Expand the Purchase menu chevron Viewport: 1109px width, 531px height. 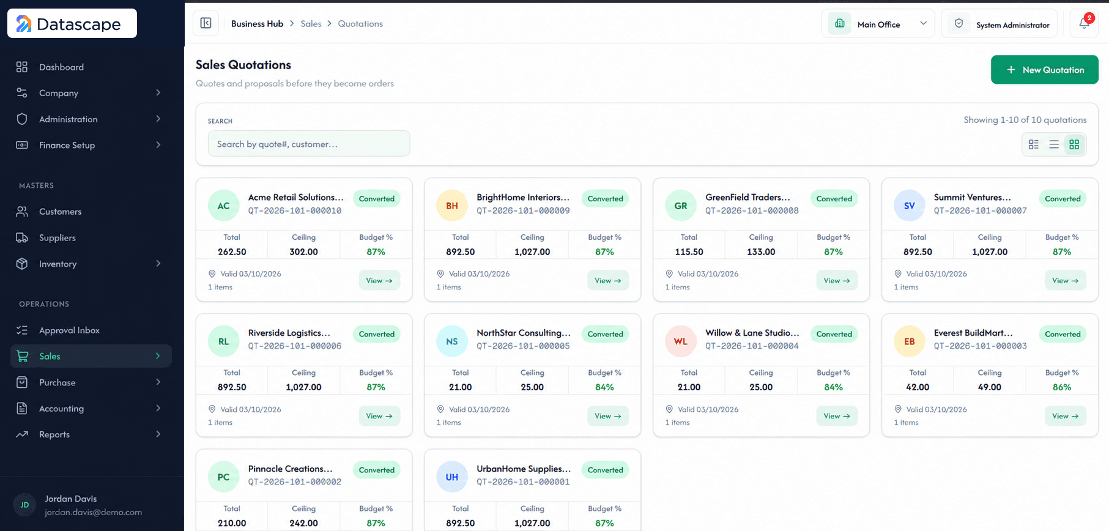click(158, 382)
